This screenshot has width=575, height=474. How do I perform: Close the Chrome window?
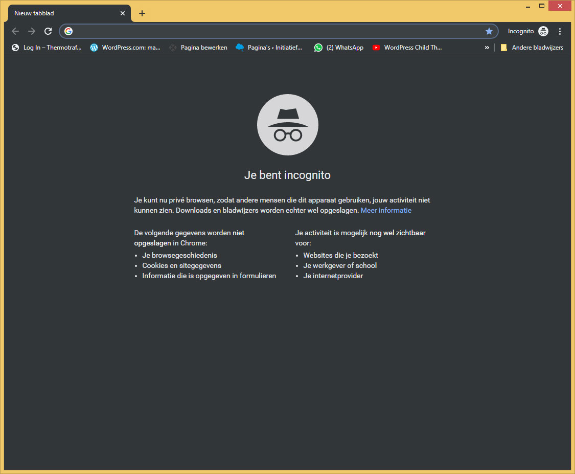pyautogui.click(x=560, y=6)
